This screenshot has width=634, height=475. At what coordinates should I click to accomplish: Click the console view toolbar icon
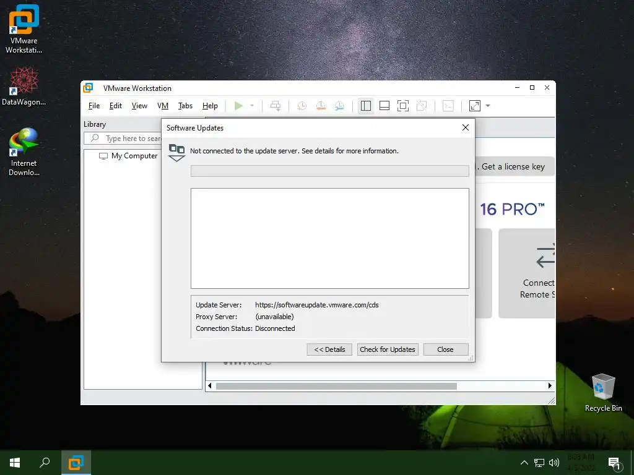point(448,106)
